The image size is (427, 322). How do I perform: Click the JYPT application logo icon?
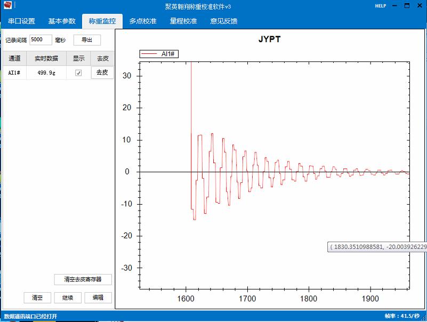pyautogui.click(x=7, y=5)
